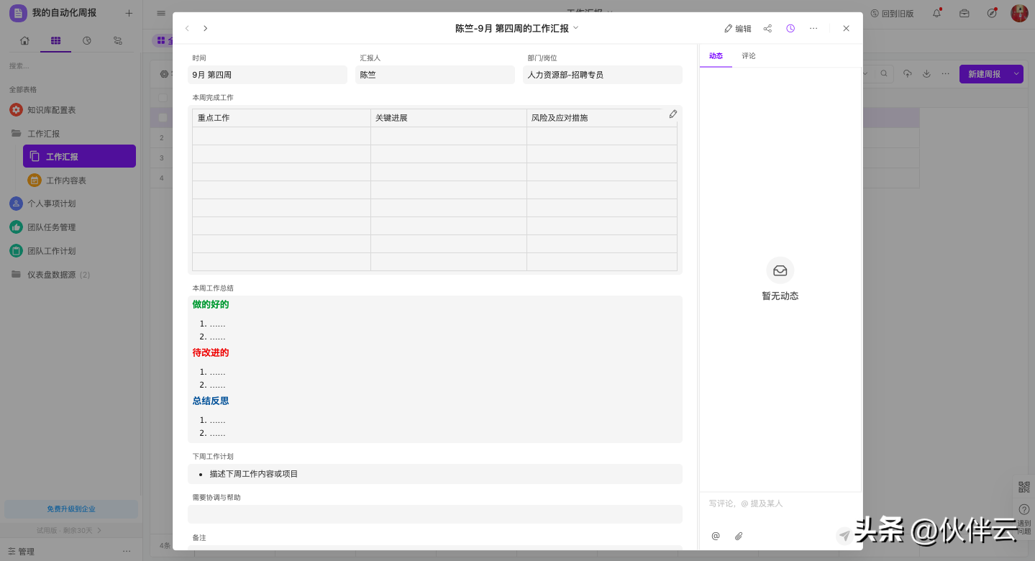Click 免费升级到企业 upgrade button

(x=71, y=509)
